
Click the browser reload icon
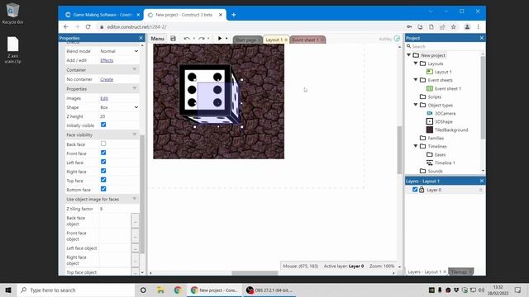[x=88, y=27]
